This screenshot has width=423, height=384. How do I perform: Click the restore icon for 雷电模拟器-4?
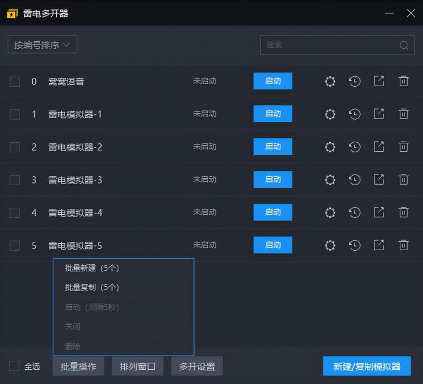tap(354, 212)
